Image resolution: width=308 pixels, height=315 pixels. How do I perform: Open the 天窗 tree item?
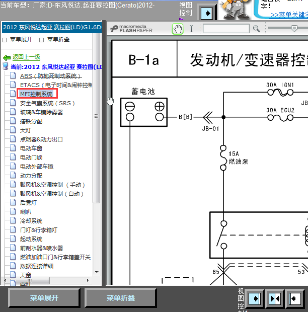[x=26, y=275]
